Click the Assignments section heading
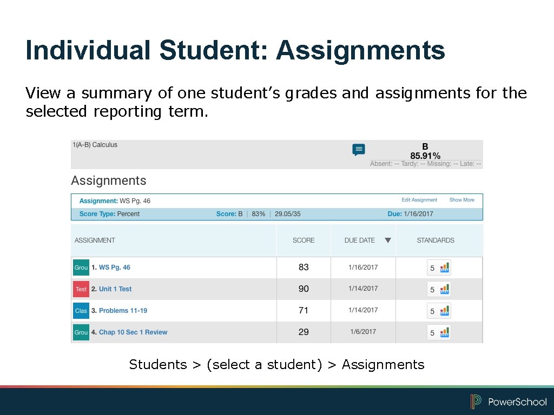 point(109,180)
